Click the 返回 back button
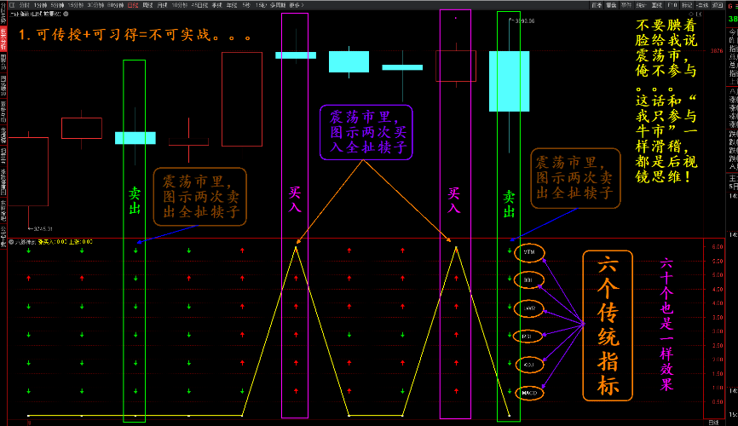Screen dimensions: 738x426 [718, 5]
